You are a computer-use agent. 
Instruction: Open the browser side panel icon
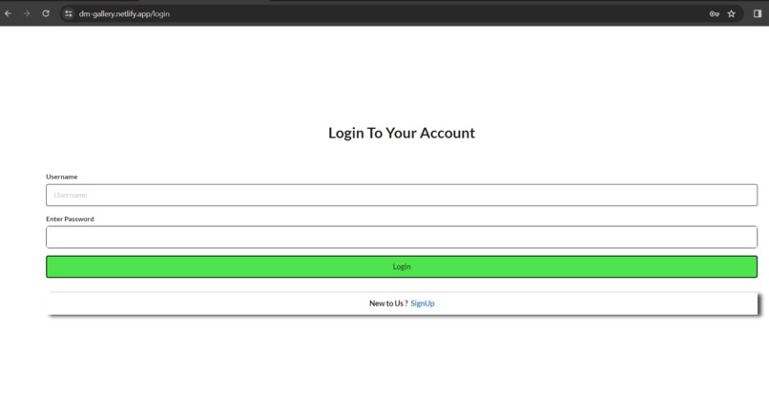click(758, 13)
